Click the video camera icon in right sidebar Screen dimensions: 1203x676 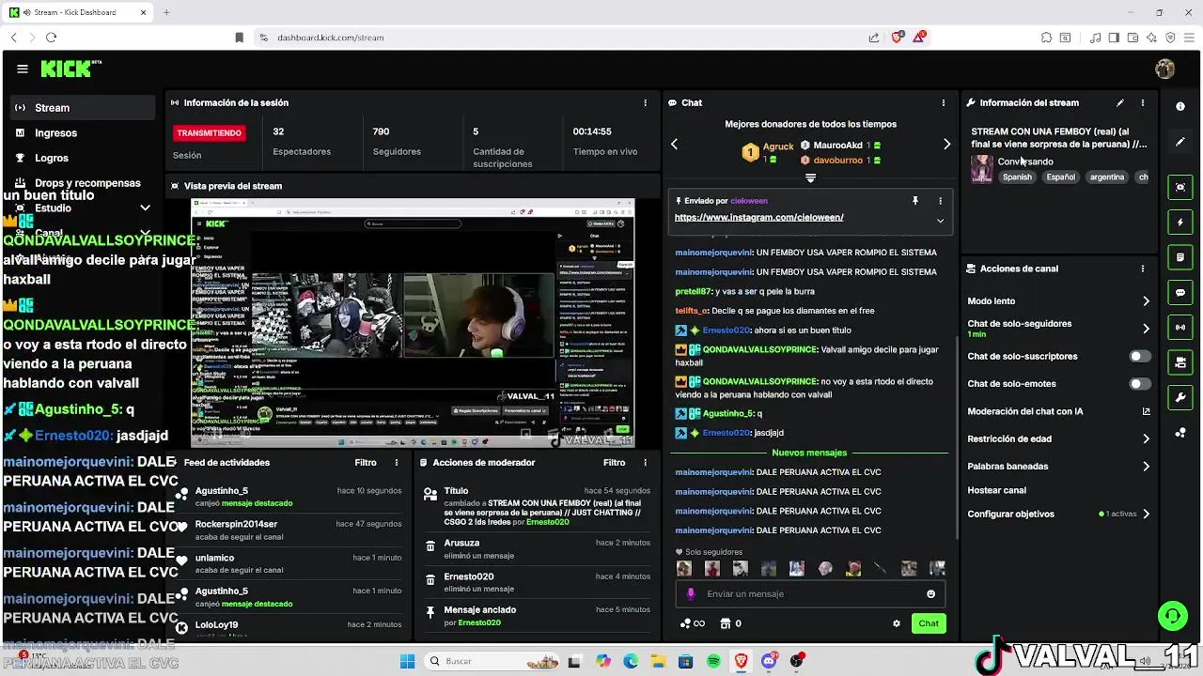point(1180,362)
